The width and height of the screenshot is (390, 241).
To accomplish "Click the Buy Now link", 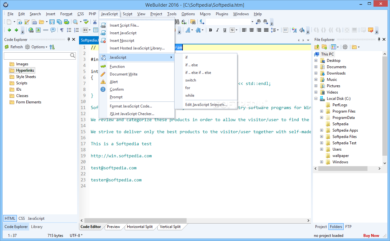I will tap(371, 236).
